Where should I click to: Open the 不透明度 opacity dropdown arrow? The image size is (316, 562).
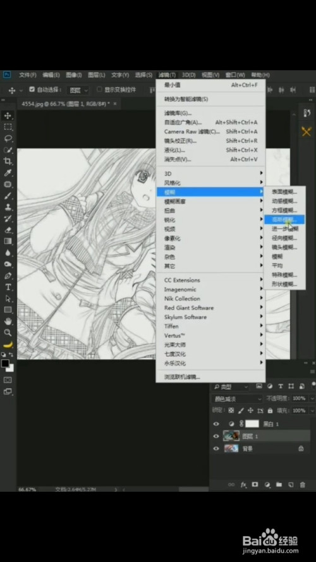tap(312, 398)
